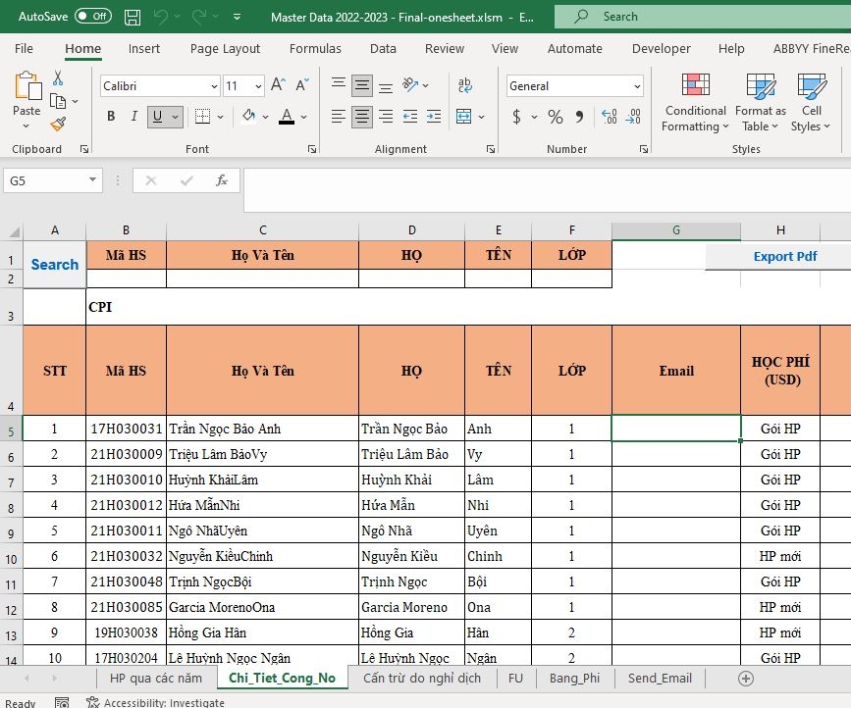Click macro recording icon in status bar
Screen dimensions: 851x708
[x=62, y=702]
